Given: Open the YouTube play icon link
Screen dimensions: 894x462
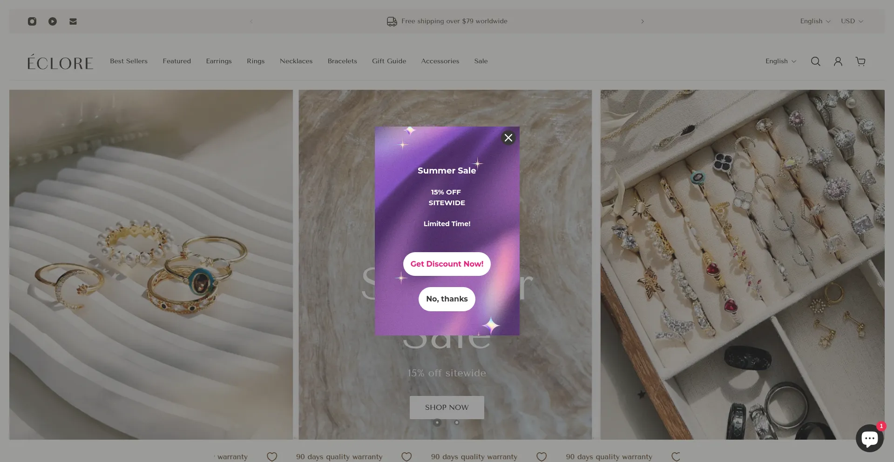Looking at the screenshot, I should 53,21.
